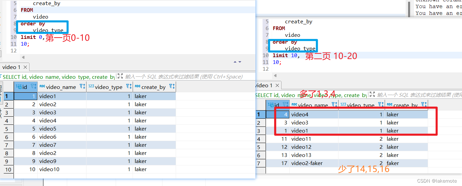Click create_by line in right SQL editor

tap(299, 22)
